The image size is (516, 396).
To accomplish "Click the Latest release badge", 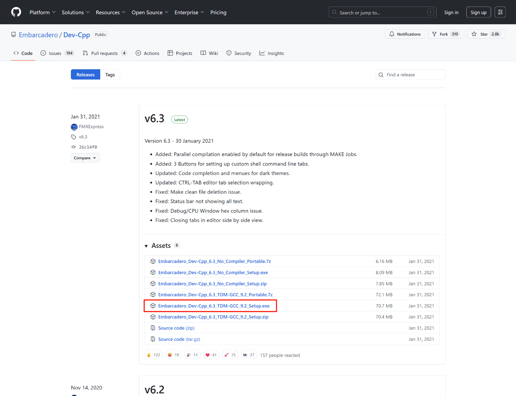I will 179,120.
